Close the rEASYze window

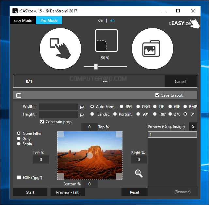tap(193, 11)
